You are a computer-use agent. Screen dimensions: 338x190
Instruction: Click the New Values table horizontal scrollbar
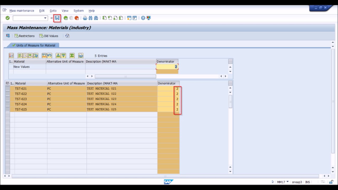[125, 76]
